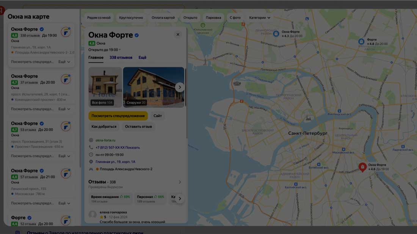
Task: Click the logo of the Форте 52 отзыва listing
Action: point(66,220)
